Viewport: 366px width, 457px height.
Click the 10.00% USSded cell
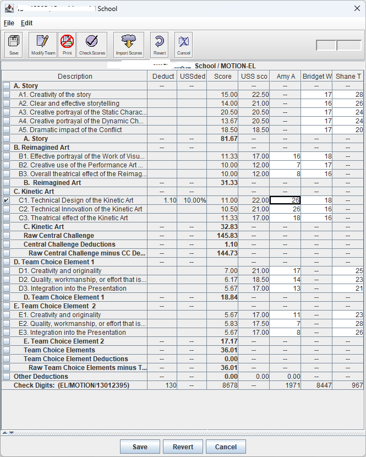(192, 200)
